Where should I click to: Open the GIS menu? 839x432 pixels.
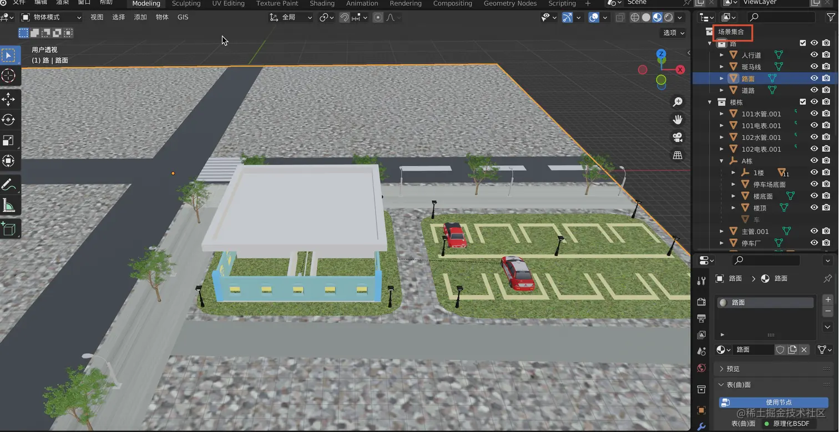point(183,17)
